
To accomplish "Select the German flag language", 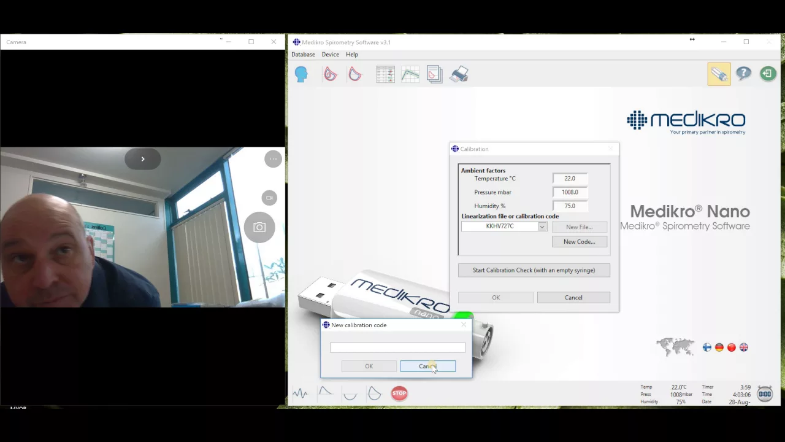I will tap(719, 347).
